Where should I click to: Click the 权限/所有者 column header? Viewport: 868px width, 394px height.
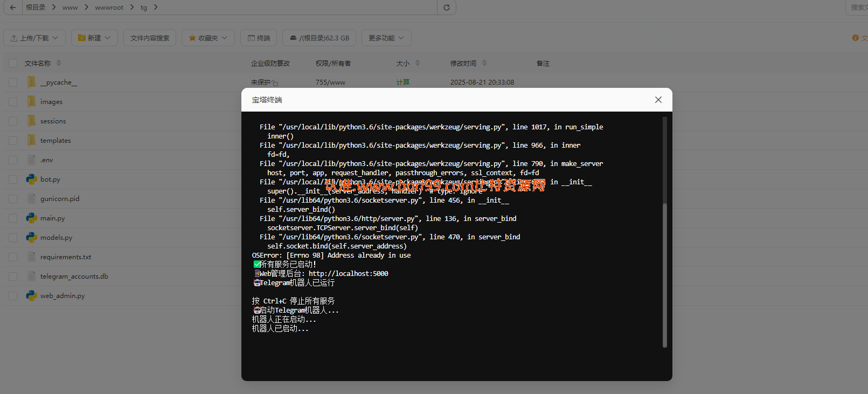(x=333, y=63)
